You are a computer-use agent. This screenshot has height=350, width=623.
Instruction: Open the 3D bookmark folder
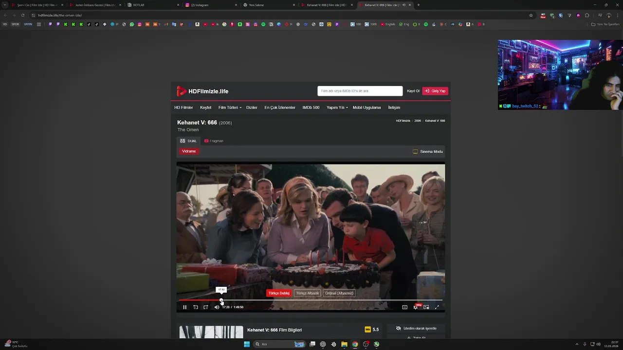(5, 24)
